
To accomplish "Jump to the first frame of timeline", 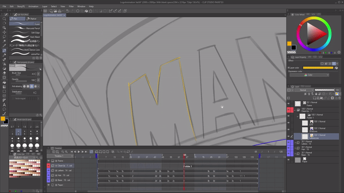I will point(71,152).
